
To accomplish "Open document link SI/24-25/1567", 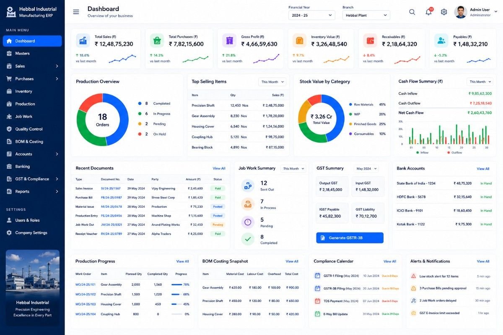I will point(111,188).
